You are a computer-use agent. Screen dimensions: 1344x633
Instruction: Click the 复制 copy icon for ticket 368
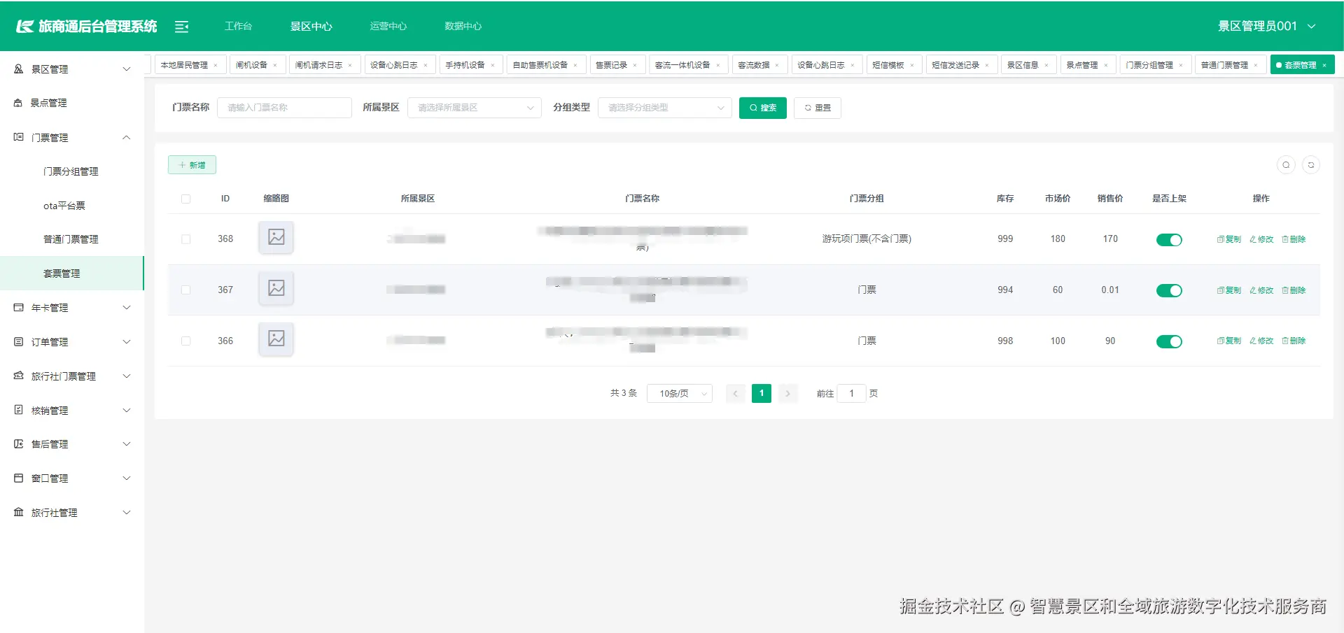(1228, 239)
